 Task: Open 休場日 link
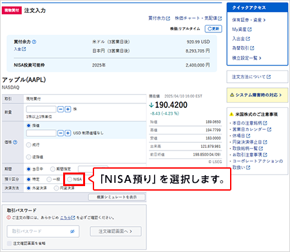[242, 136]
